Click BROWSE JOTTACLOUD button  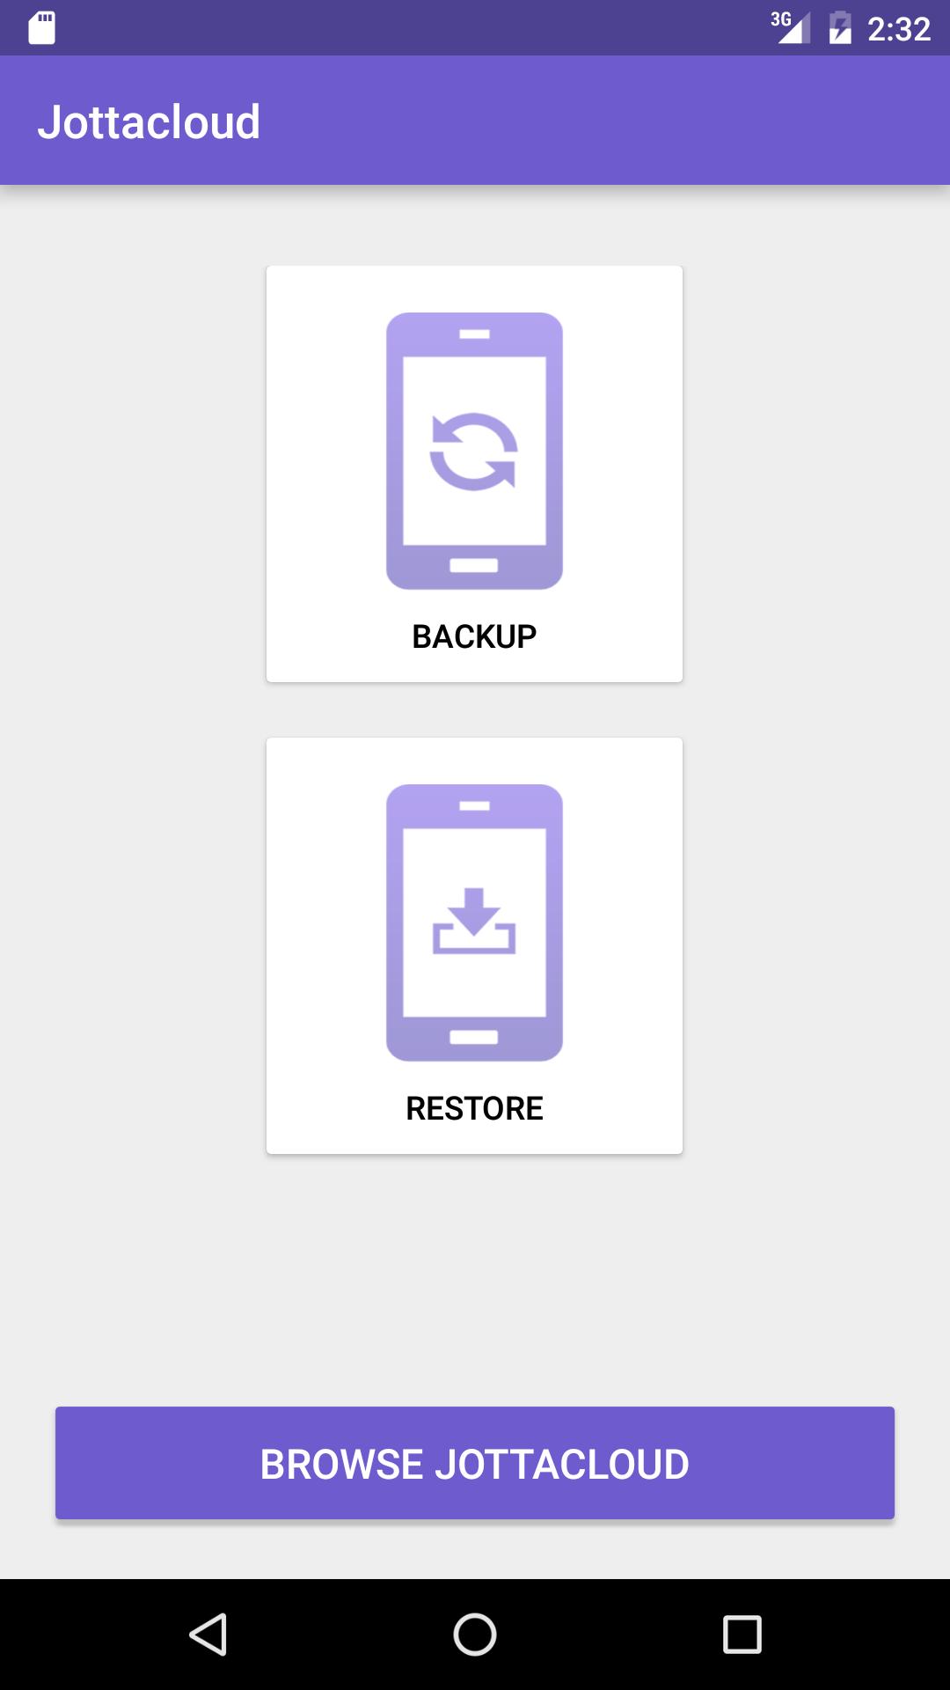475,1463
